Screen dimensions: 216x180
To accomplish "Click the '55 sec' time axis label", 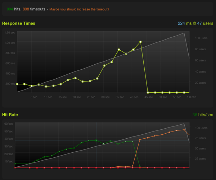I will 177,97.
